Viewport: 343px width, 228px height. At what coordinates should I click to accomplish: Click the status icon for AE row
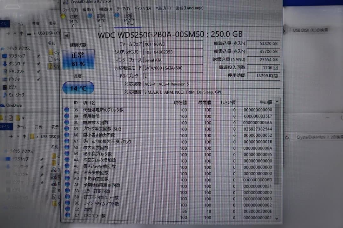click(x=67, y=185)
